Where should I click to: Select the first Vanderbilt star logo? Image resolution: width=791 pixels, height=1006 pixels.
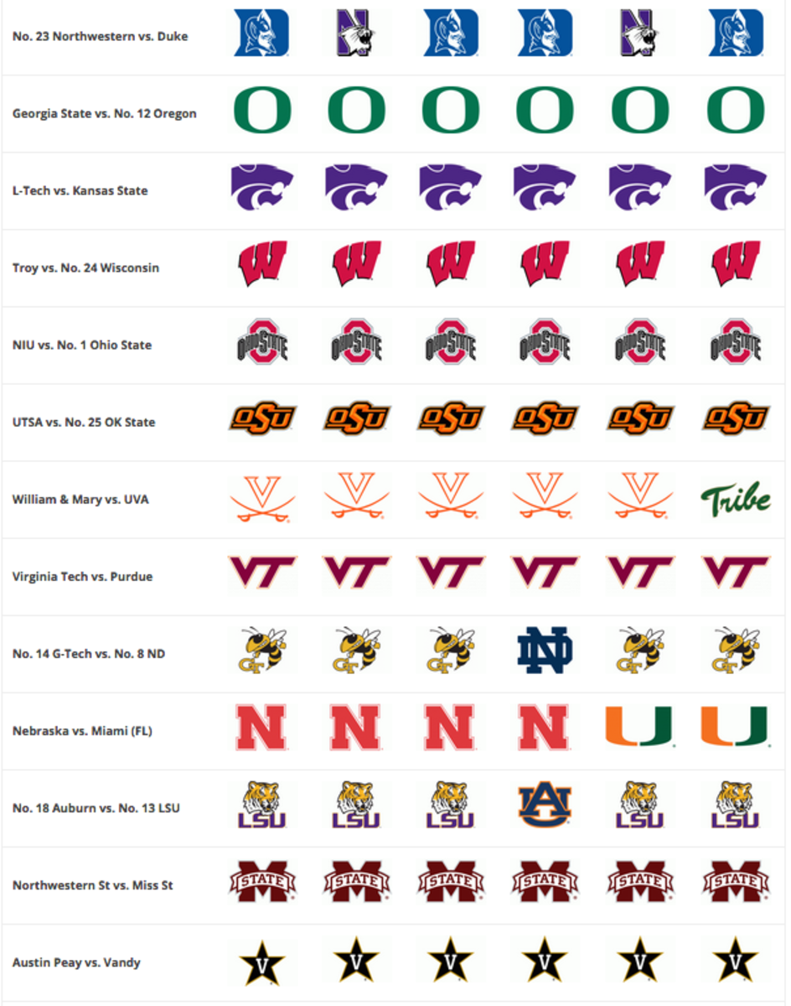(262, 961)
